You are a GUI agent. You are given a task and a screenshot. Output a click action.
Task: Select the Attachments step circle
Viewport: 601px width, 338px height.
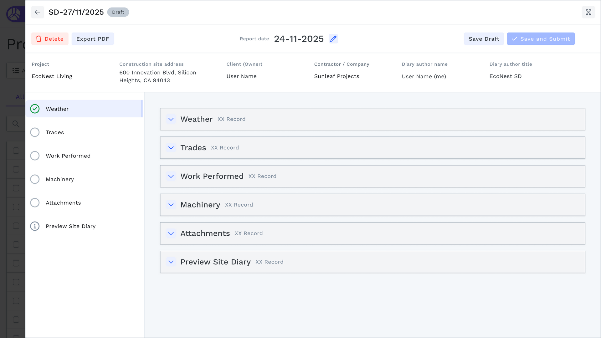click(35, 203)
